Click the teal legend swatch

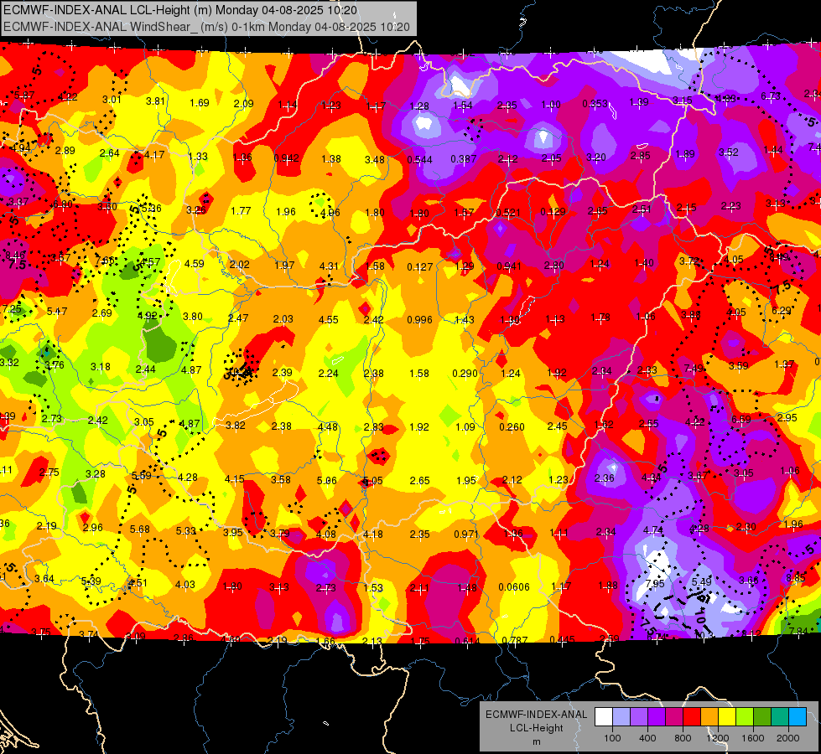point(780,716)
